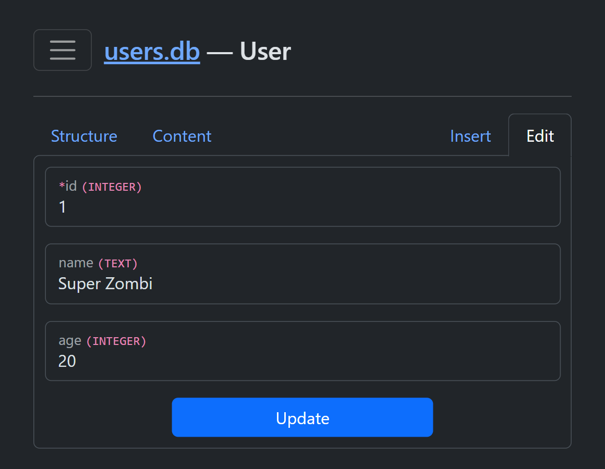The width and height of the screenshot is (605, 469).
Task: Click the menu icon beside users.db
Action: 62,50
